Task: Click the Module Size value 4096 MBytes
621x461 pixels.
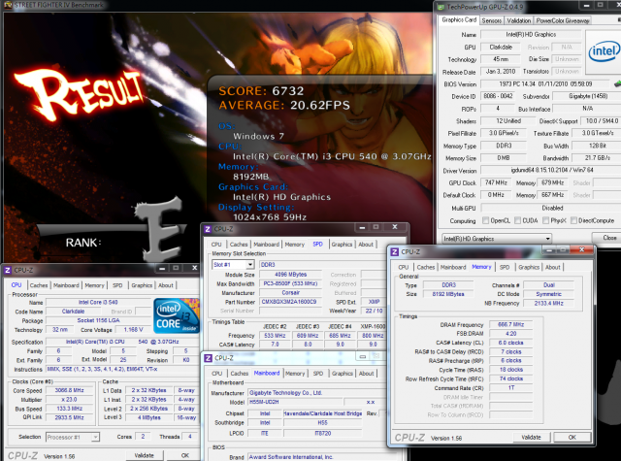Action: pyautogui.click(x=290, y=275)
